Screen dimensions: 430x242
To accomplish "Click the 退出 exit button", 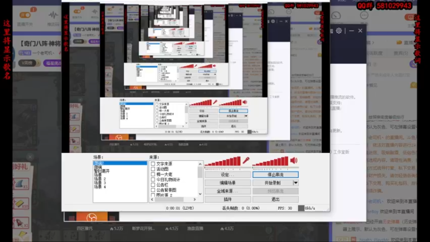I will click(x=275, y=199).
